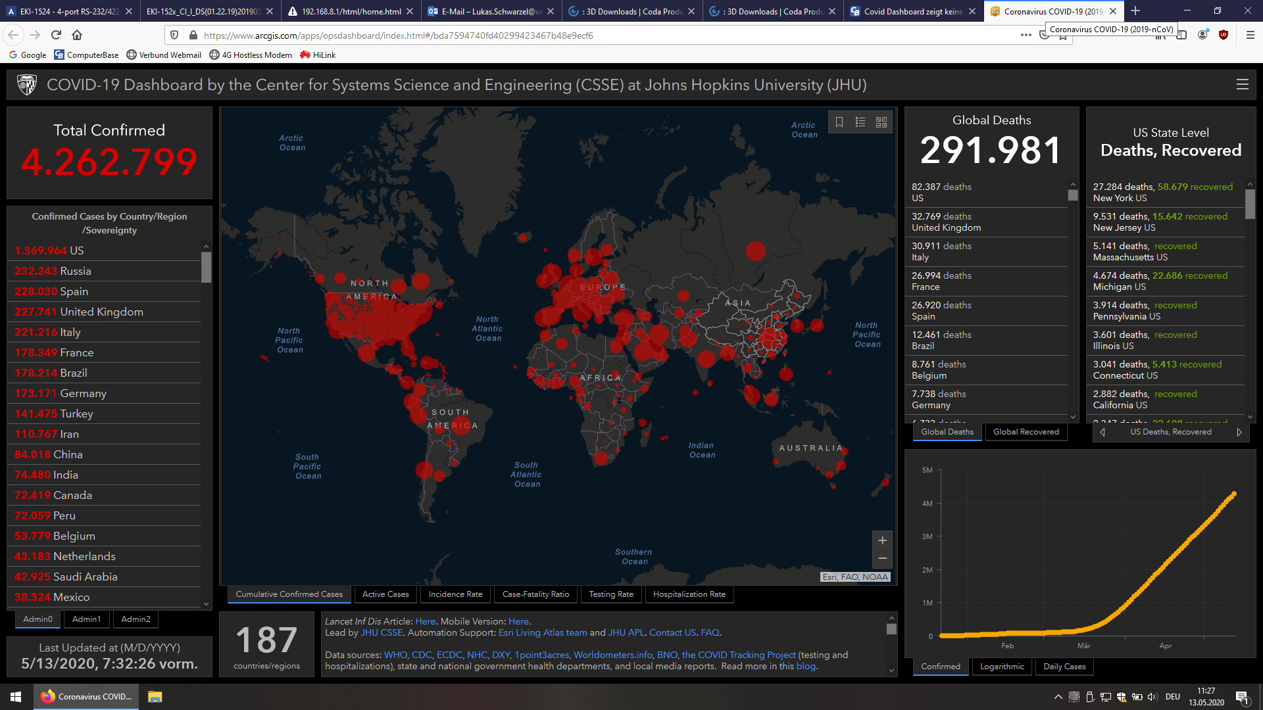Zoom in on the map
The height and width of the screenshot is (710, 1263).
coord(882,540)
